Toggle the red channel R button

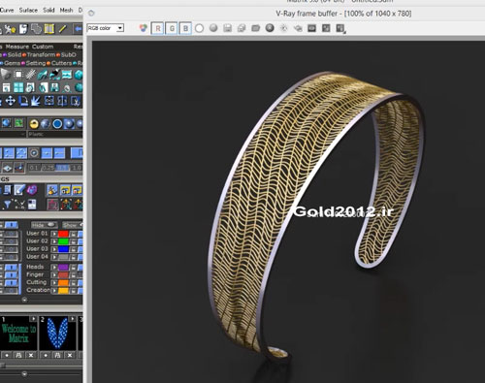[x=158, y=28]
